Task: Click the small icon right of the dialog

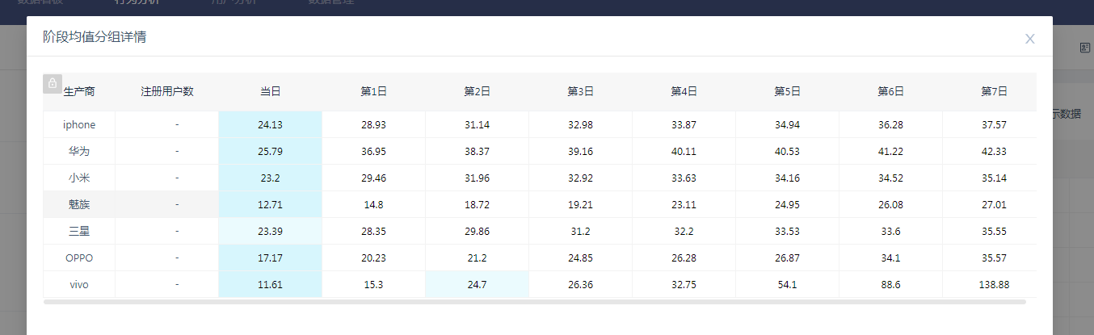Action: click(x=1085, y=48)
